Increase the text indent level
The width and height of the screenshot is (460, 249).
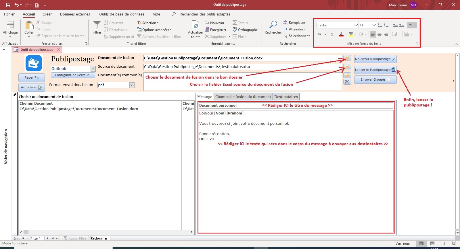pyautogui.click(x=395, y=25)
